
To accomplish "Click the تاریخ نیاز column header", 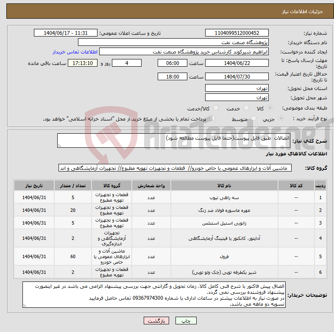I will tap(34, 186).
